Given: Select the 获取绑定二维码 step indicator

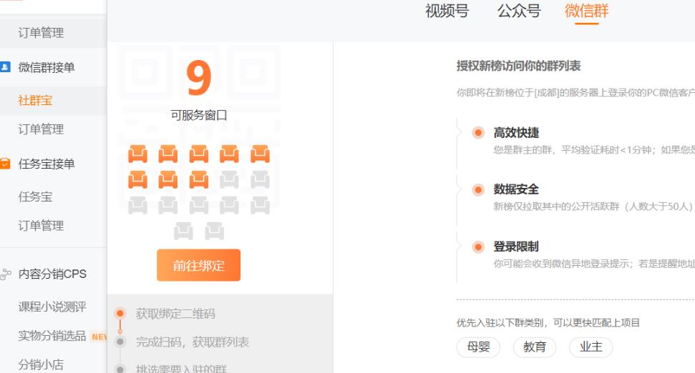Looking at the screenshot, I should tap(120, 312).
